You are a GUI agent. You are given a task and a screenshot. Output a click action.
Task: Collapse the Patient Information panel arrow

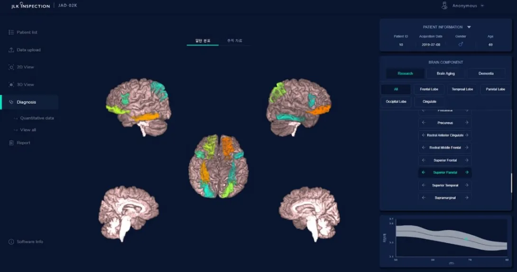[469, 28]
